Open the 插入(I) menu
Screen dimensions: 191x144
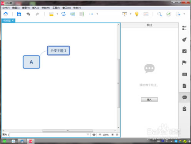pos(35,8)
